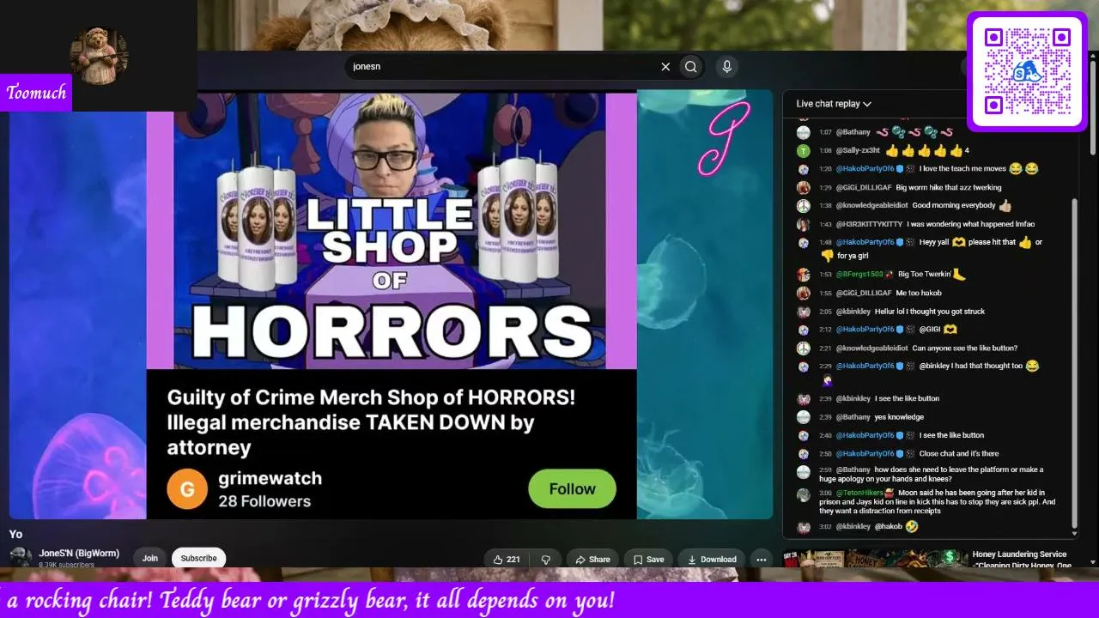
Task: Click avatar beside "Me too hakob" message
Action: coord(803,294)
